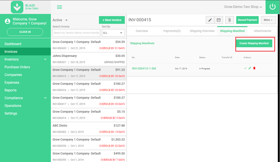Open the More actions dropdown
Image resolution: width=280 pixels, height=162 pixels.
(x=268, y=20)
